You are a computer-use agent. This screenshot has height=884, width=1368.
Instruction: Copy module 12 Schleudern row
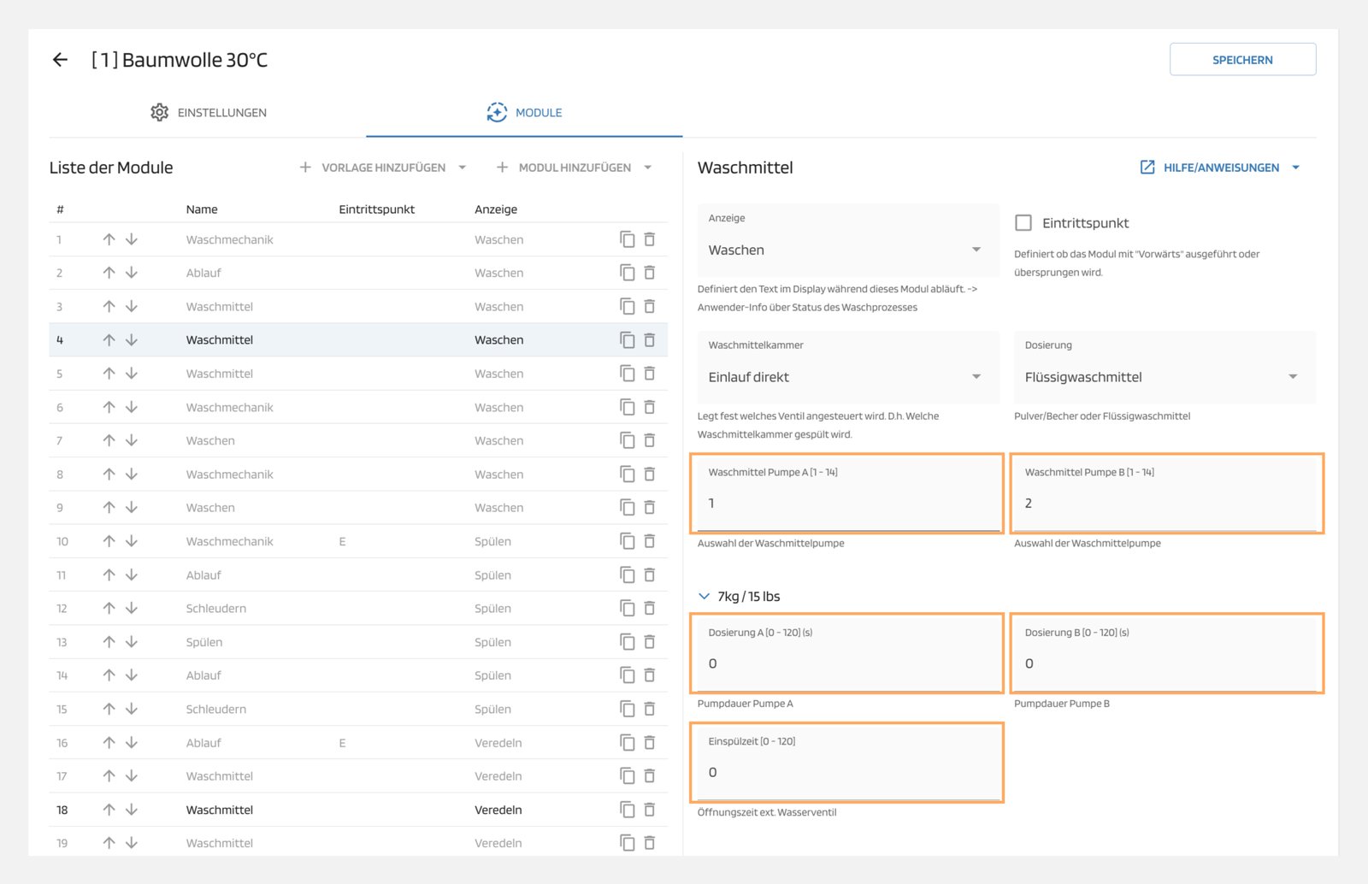click(627, 609)
